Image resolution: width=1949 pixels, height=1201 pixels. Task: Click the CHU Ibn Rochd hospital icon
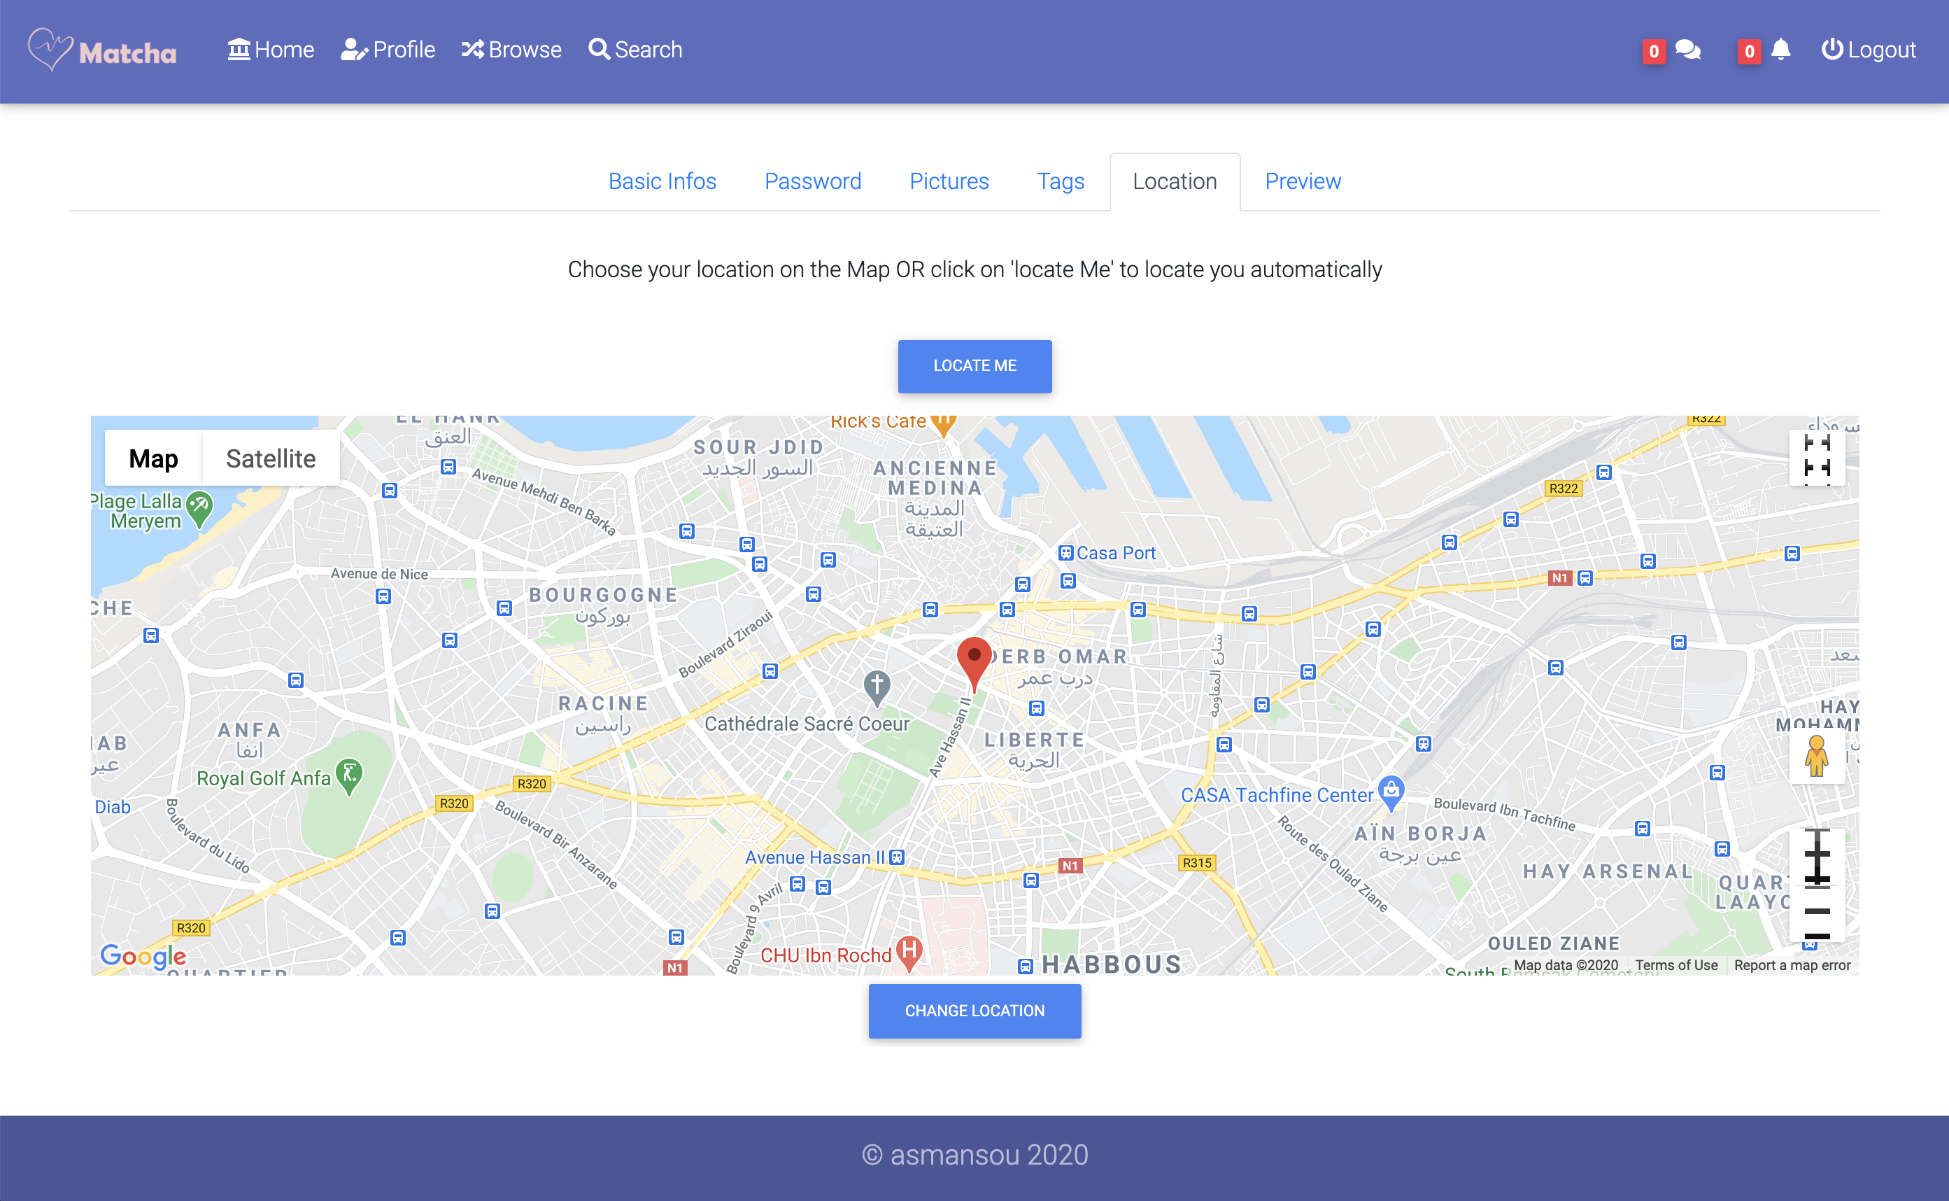(909, 950)
